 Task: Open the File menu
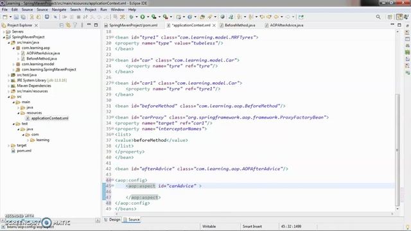click(4, 10)
